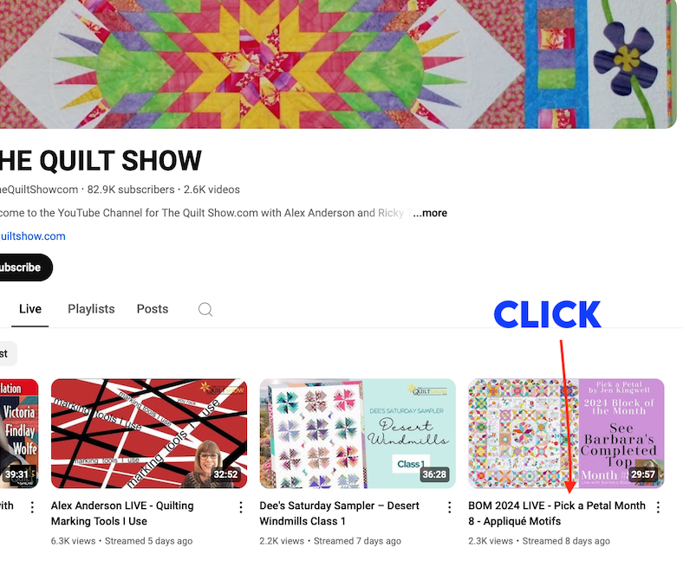Select the sort filter chip below the tabs

(x=8, y=354)
